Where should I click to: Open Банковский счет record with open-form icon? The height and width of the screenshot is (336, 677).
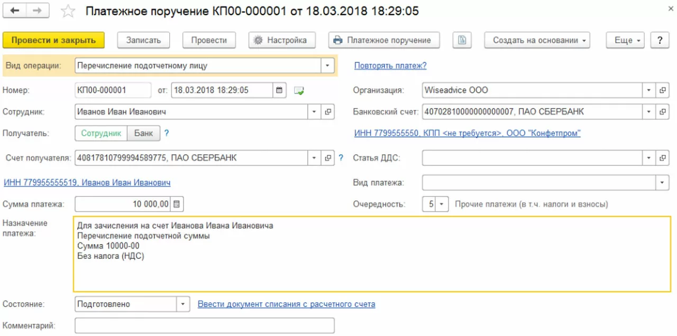pyautogui.click(x=662, y=112)
